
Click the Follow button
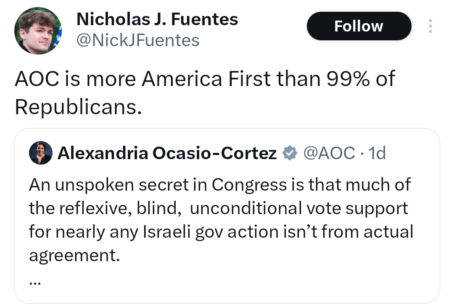pyautogui.click(x=359, y=26)
